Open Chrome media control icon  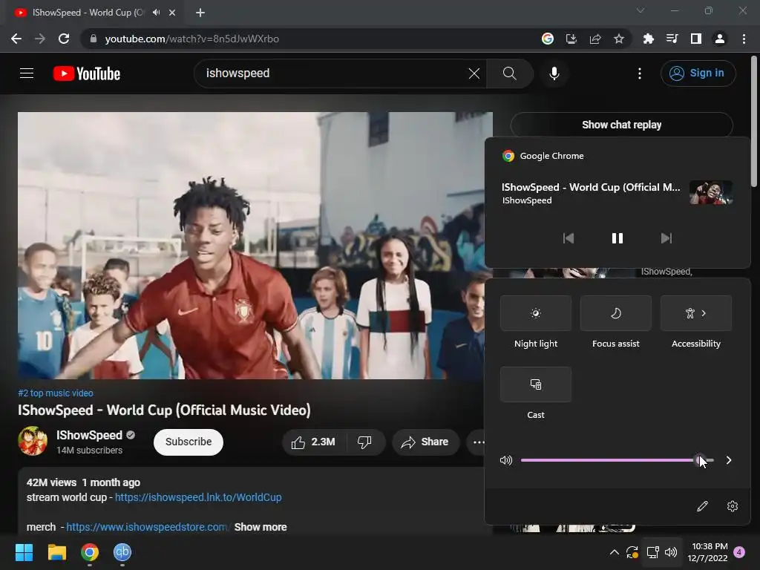click(x=672, y=39)
